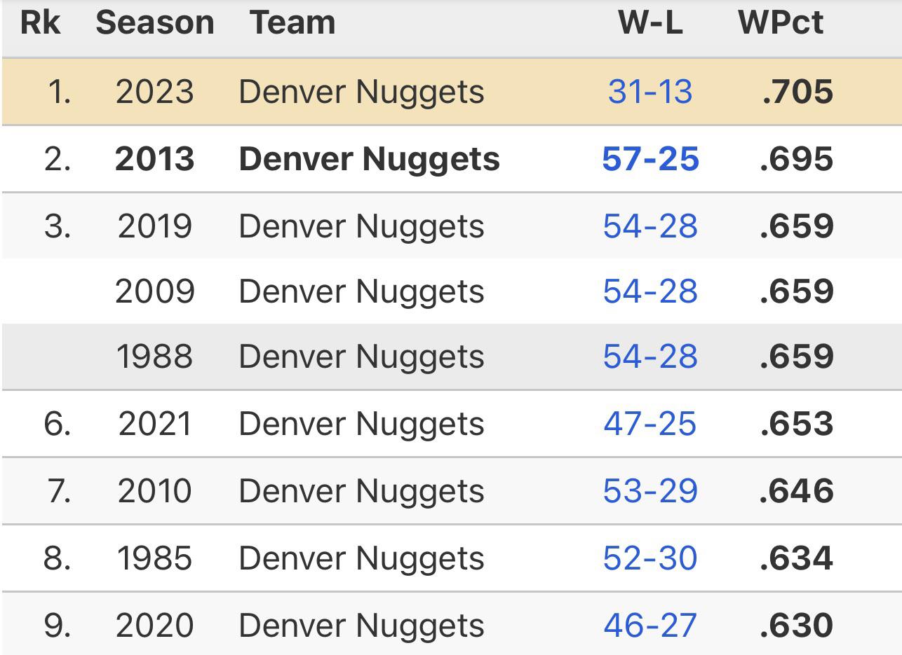
Task: Click the bold 2013 season cell
Action: point(155,159)
